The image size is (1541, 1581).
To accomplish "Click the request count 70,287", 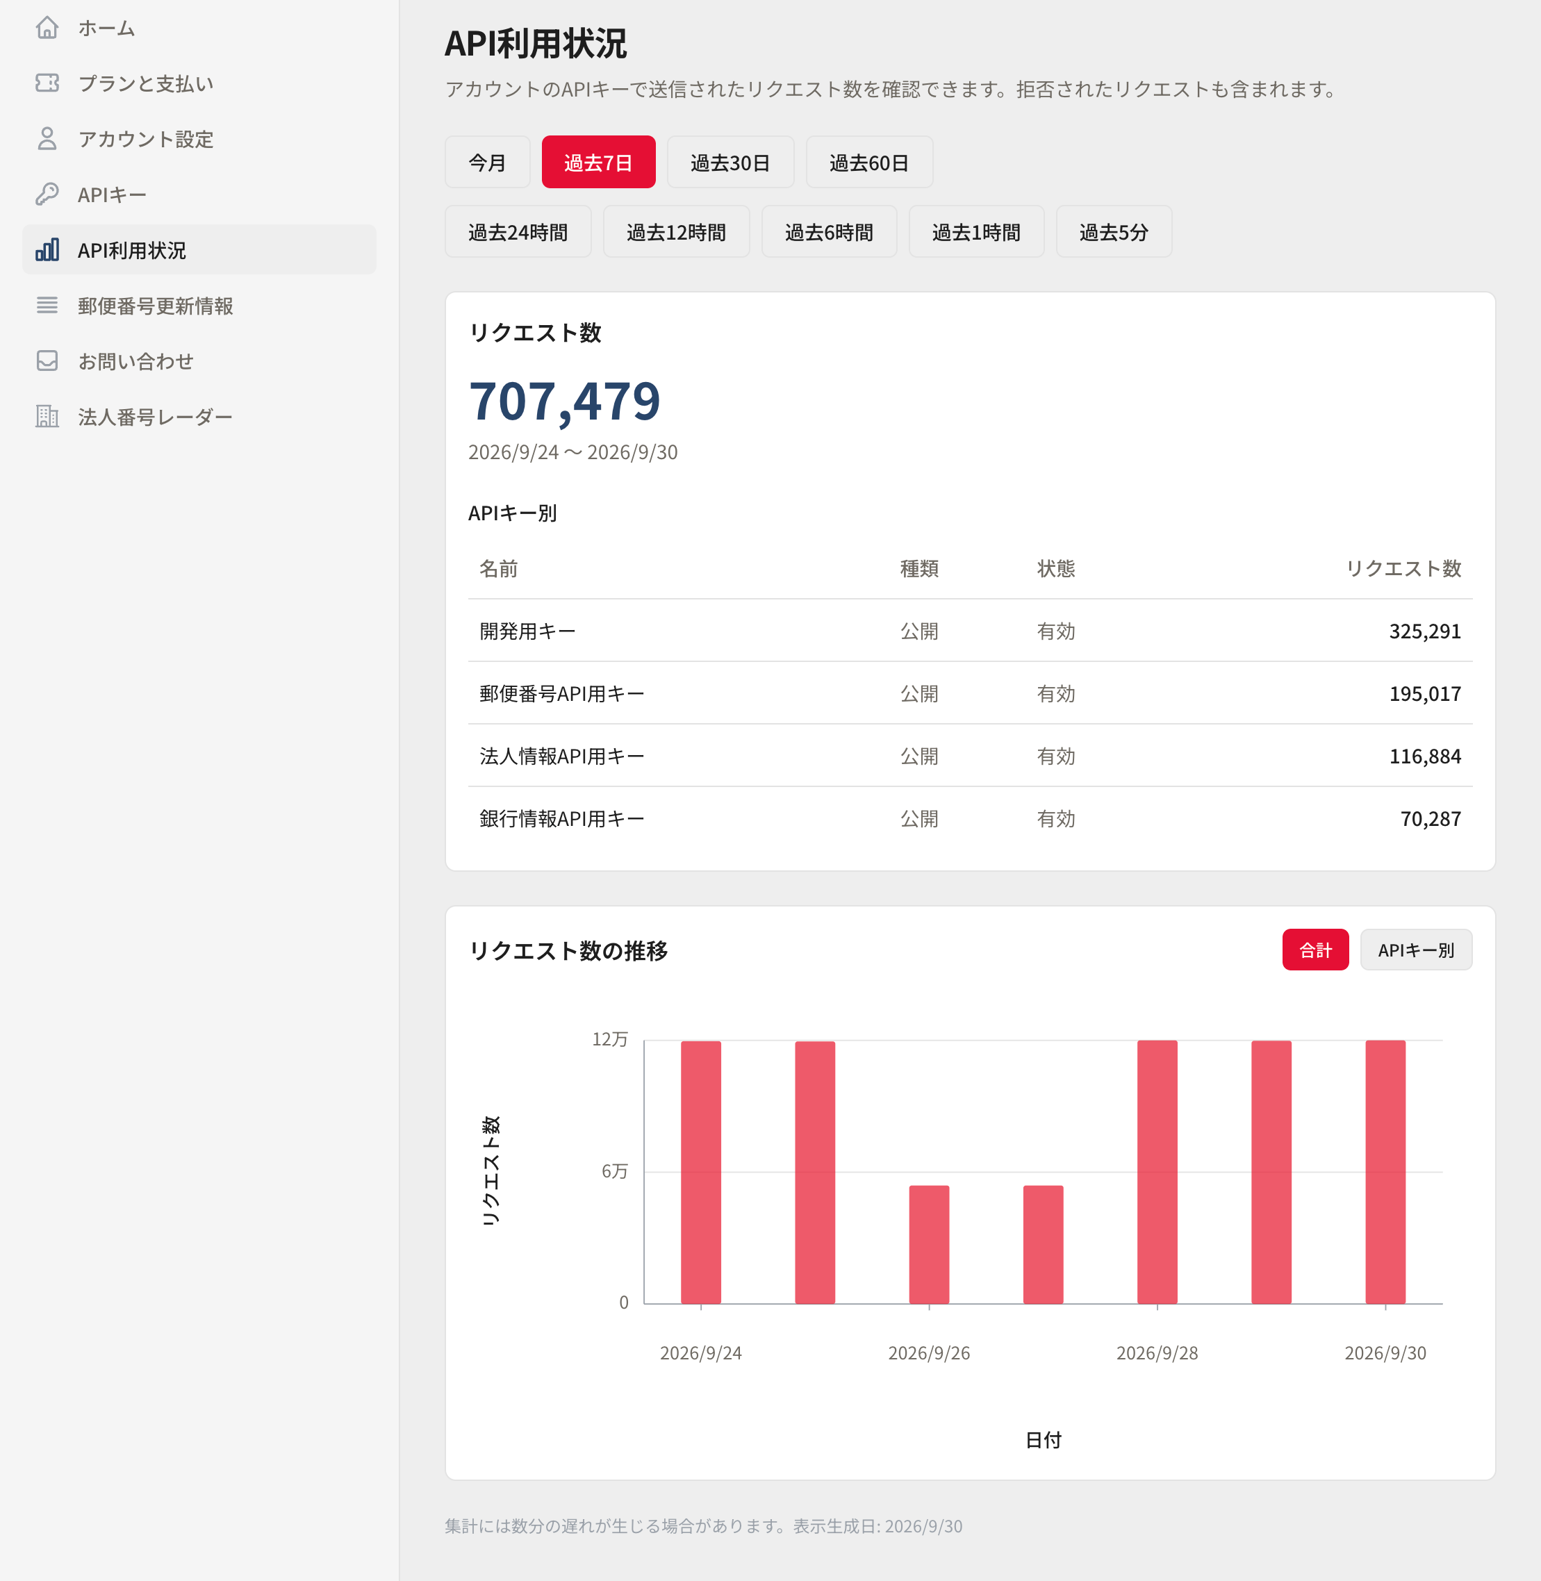I will click(1431, 818).
